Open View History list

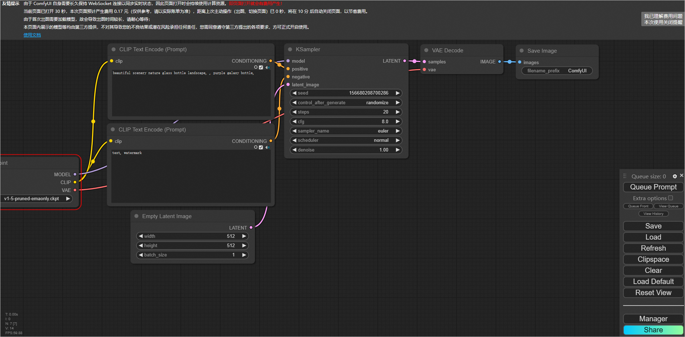653,214
